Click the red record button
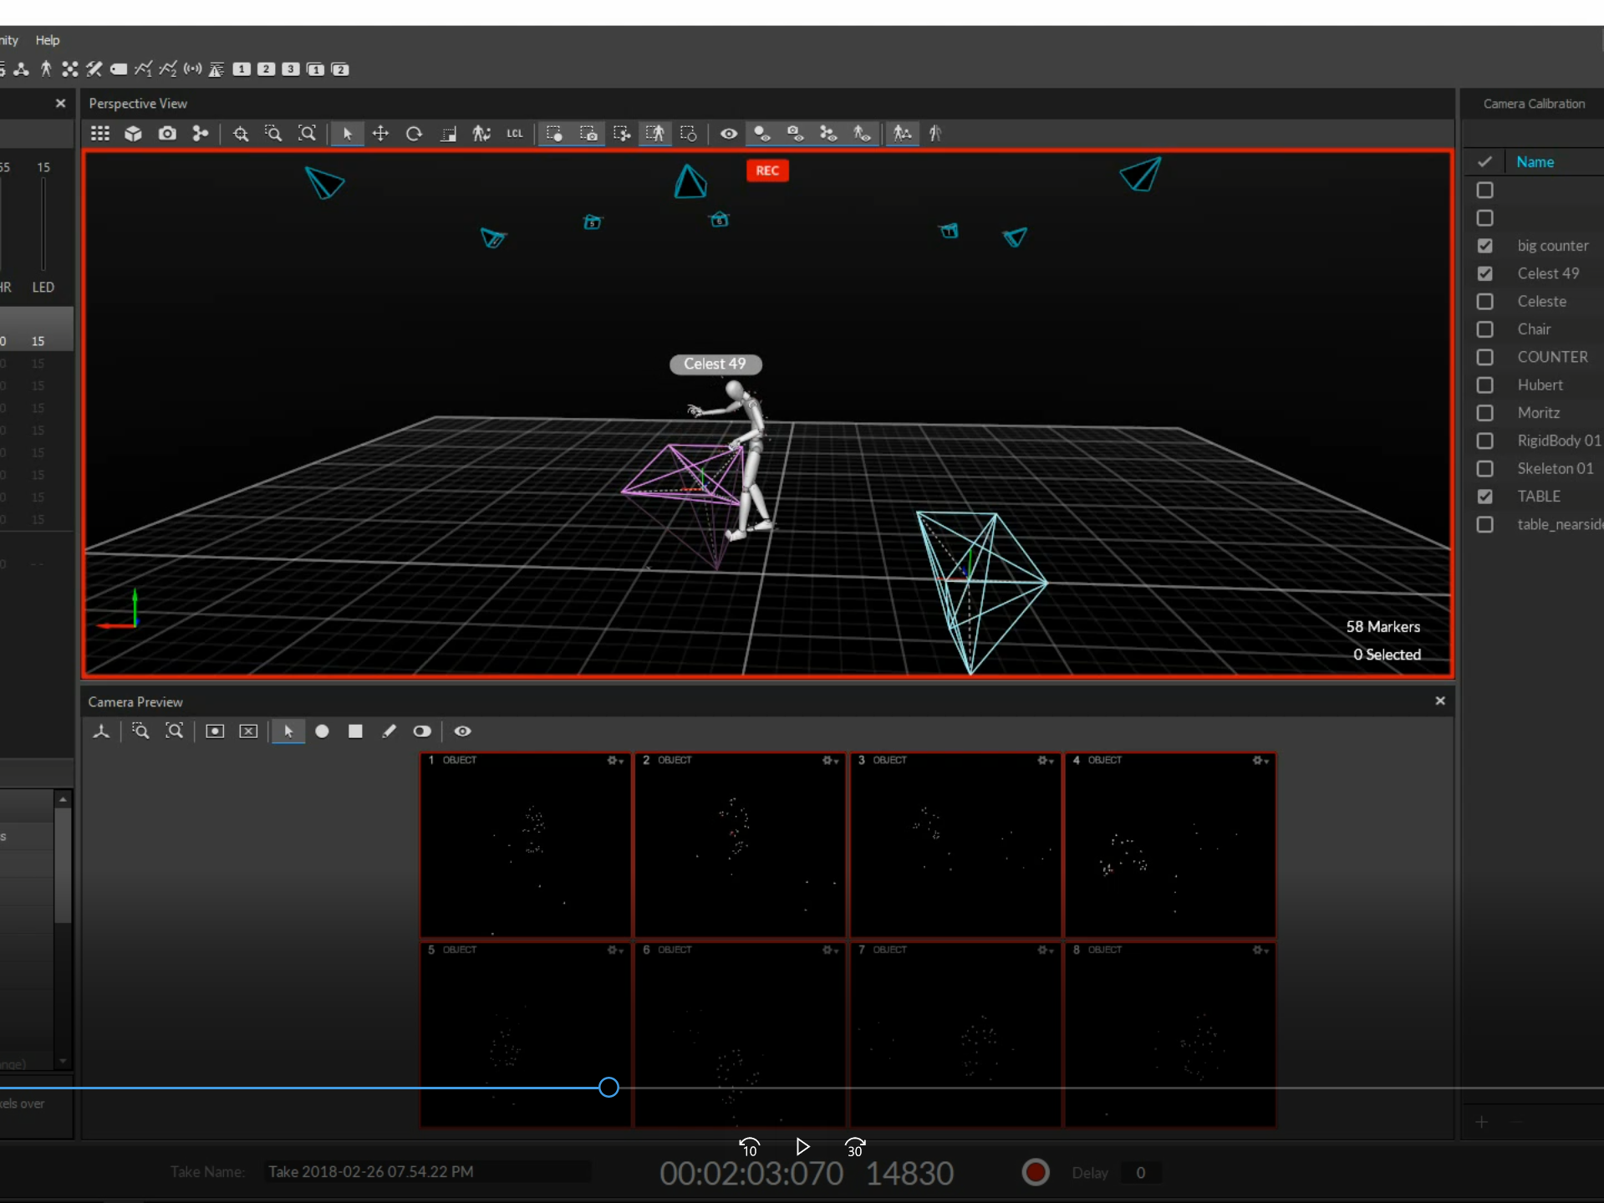 1036,1172
